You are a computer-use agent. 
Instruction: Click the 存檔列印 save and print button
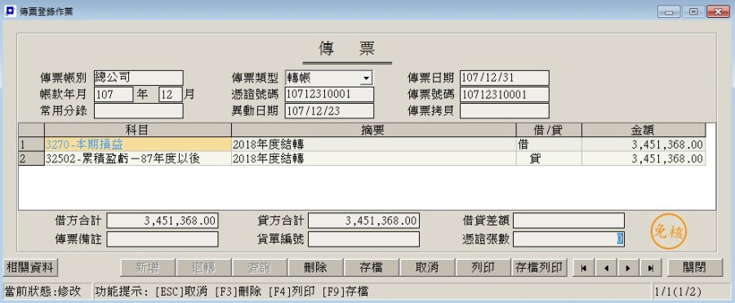click(x=539, y=268)
